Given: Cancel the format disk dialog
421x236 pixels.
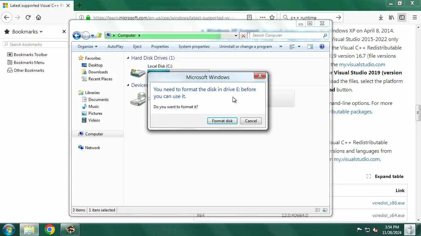Looking at the screenshot, I should coord(251,121).
